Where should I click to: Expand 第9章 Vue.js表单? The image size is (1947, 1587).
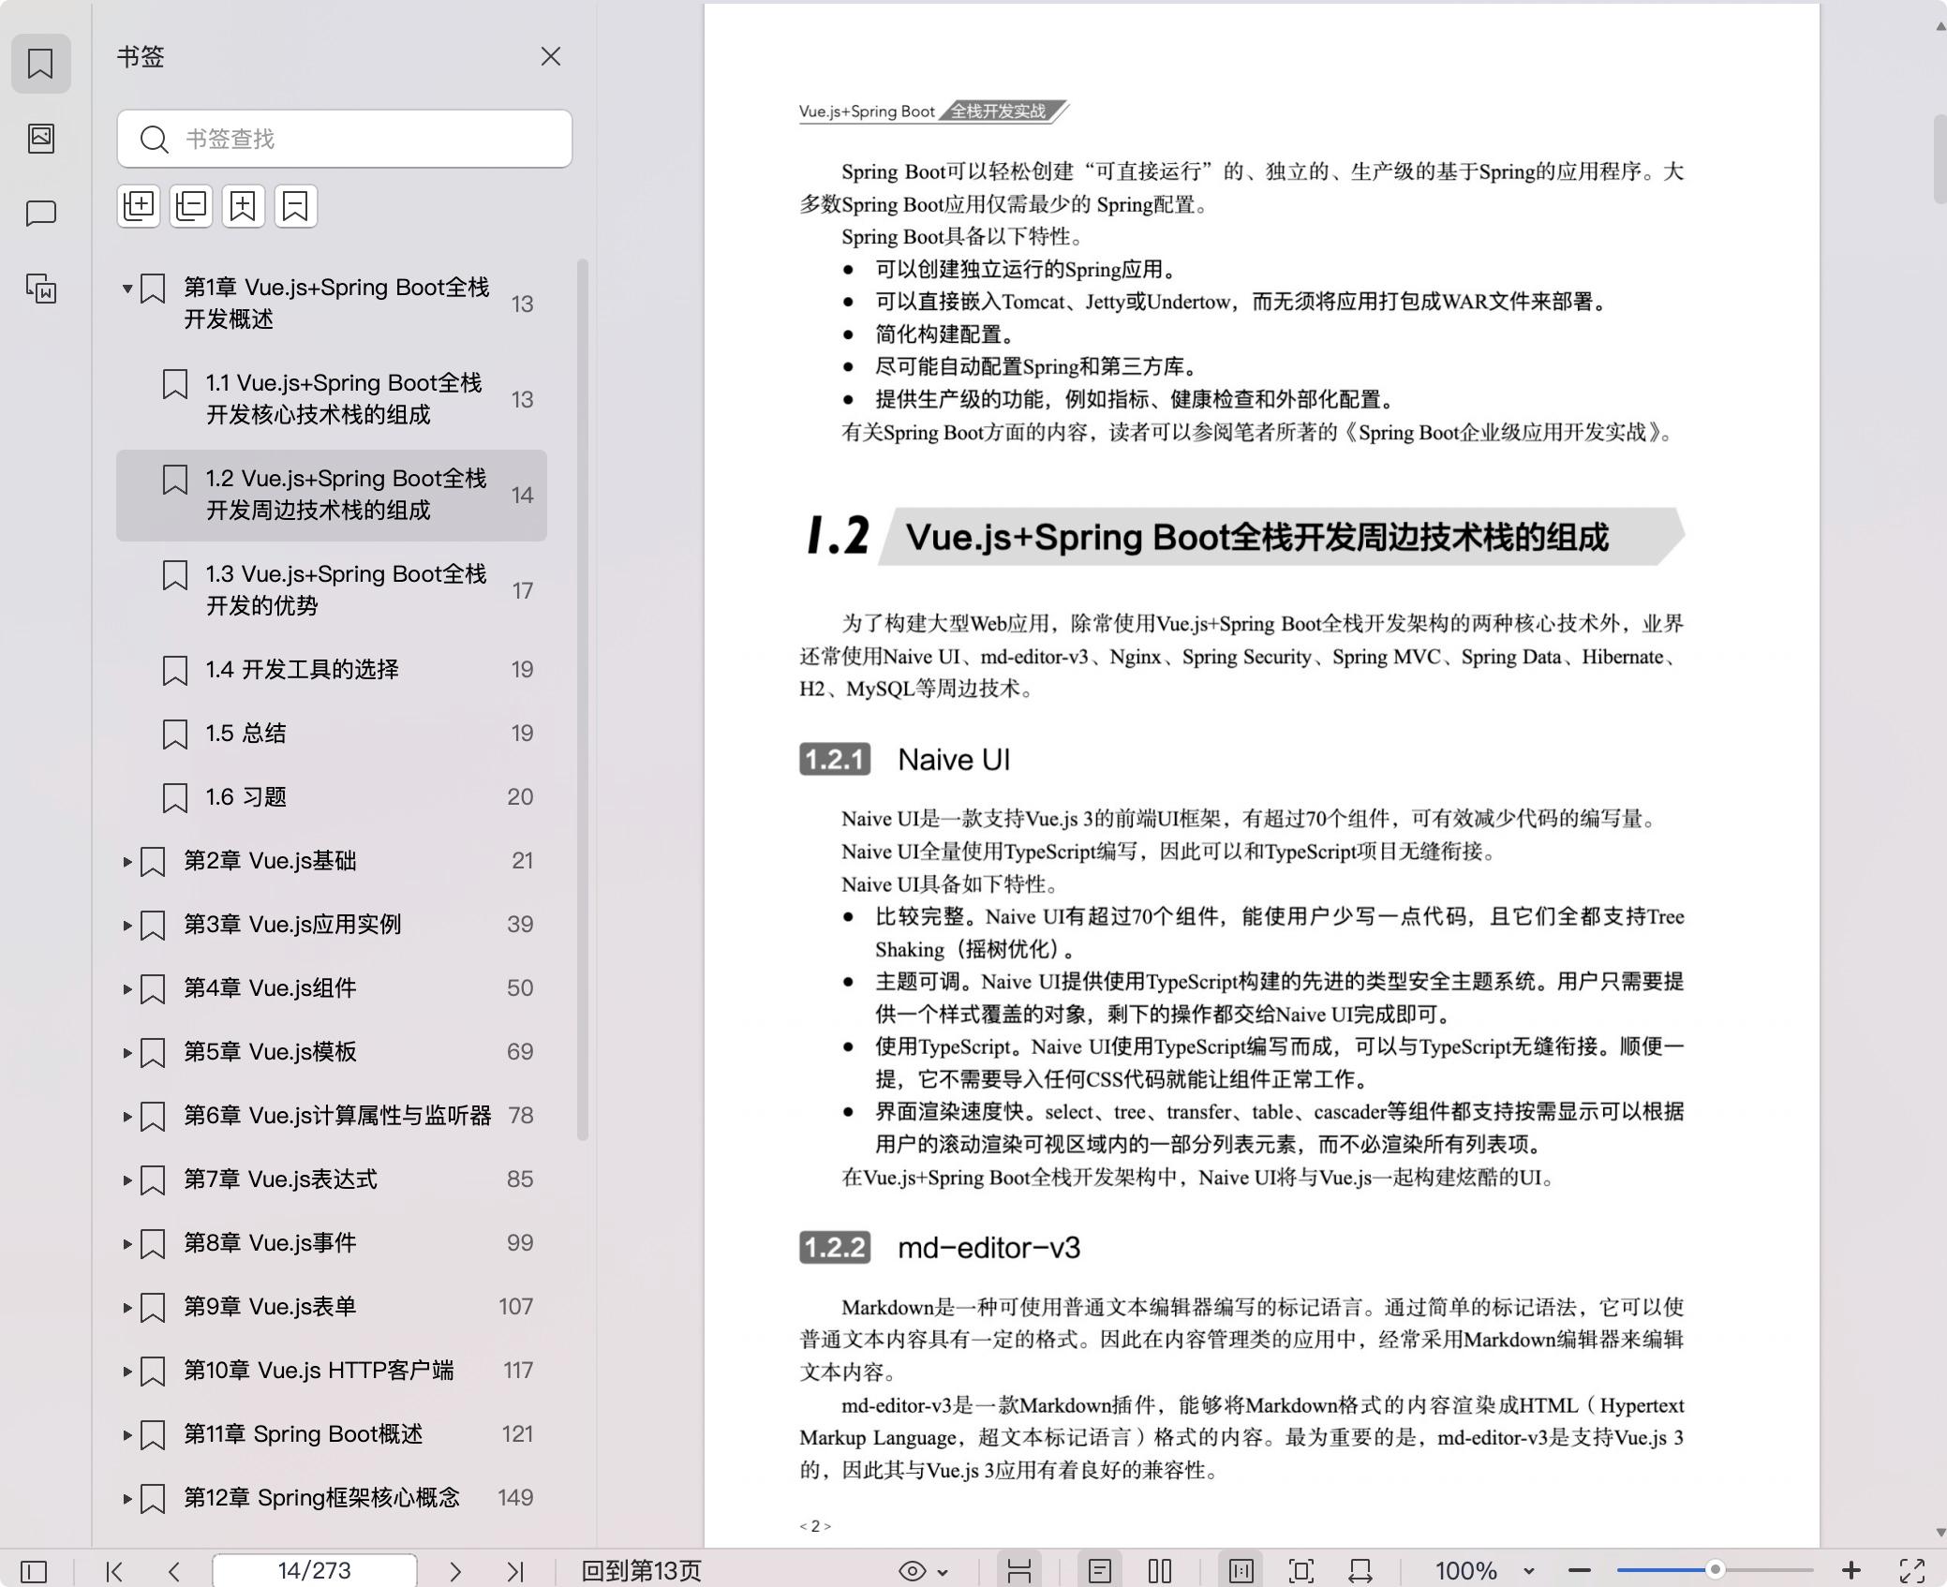coord(126,1307)
